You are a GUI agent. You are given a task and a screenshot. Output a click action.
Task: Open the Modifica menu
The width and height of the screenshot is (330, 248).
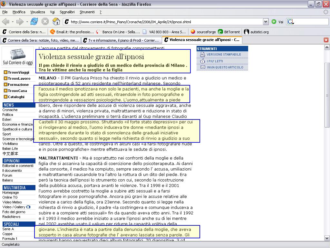pos(19,12)
